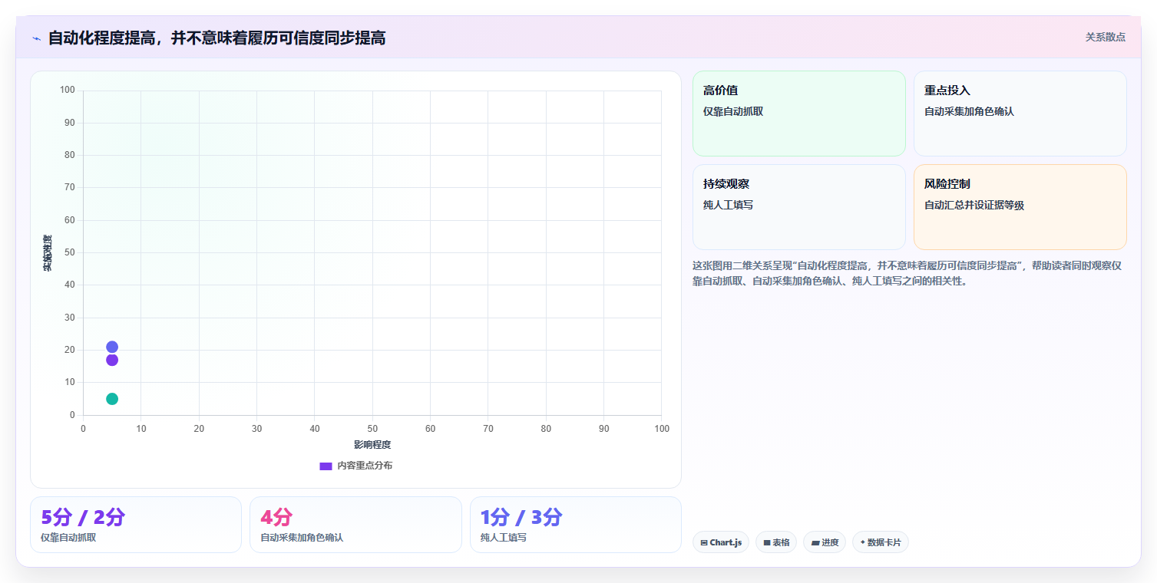The width and height of the screenshot is (1157, 583).
Task: Click the teal scatter point near 5
Action: 112,399
